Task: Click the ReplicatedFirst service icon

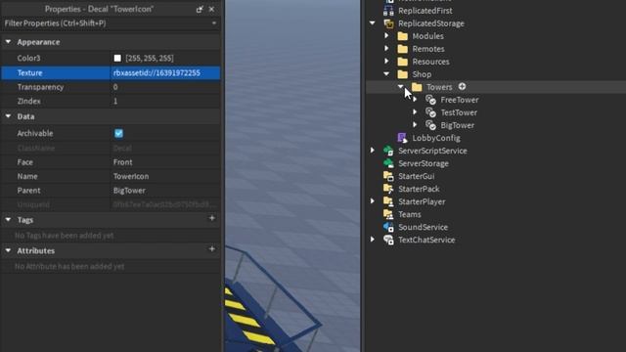Action: click(x=388, y=11)
